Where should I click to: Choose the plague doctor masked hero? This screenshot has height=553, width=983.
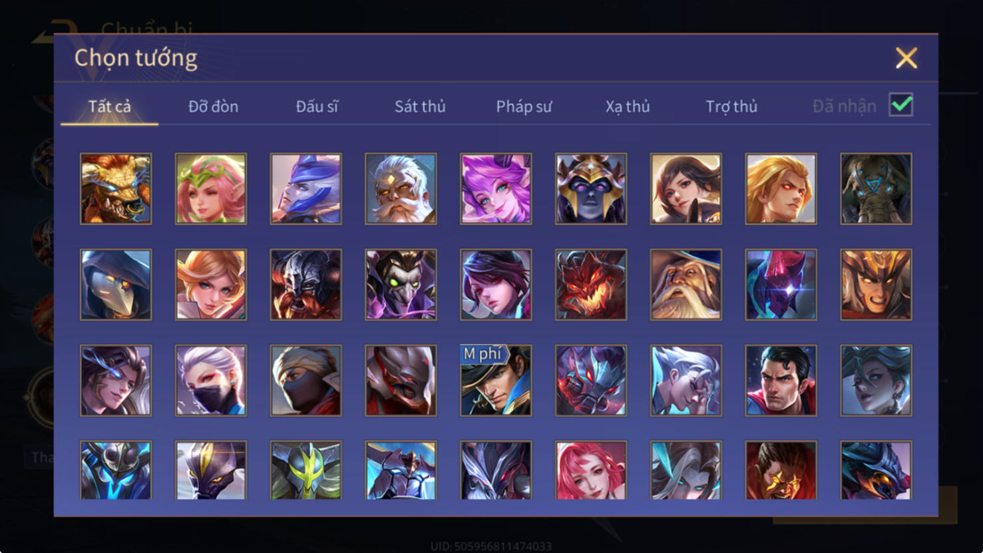(116, 285)
